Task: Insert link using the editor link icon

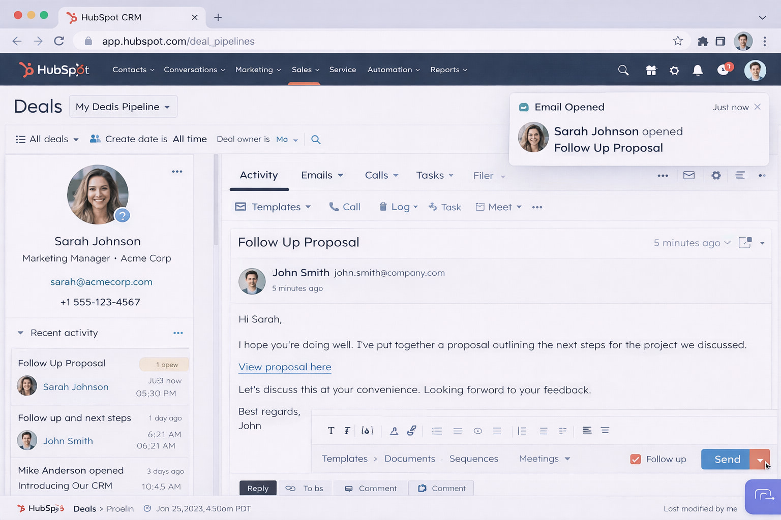Action: pyautogui.click(x=411, y=431)
